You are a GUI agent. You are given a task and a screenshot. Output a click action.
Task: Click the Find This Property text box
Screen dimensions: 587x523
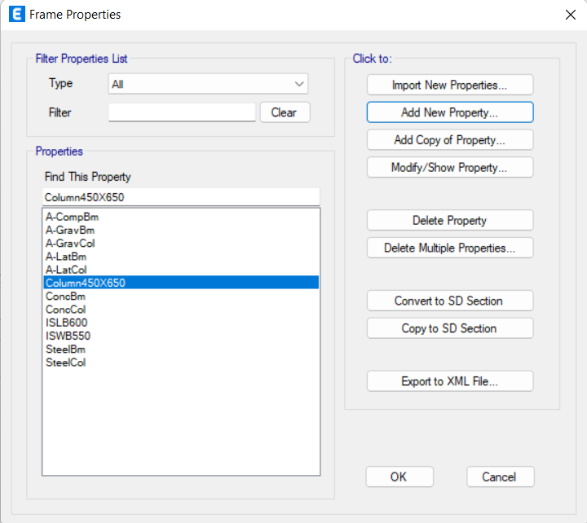[x=181, y=197]
